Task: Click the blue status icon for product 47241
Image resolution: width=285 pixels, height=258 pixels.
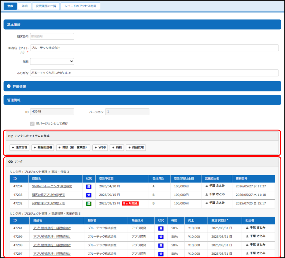Action: [161, 228]
